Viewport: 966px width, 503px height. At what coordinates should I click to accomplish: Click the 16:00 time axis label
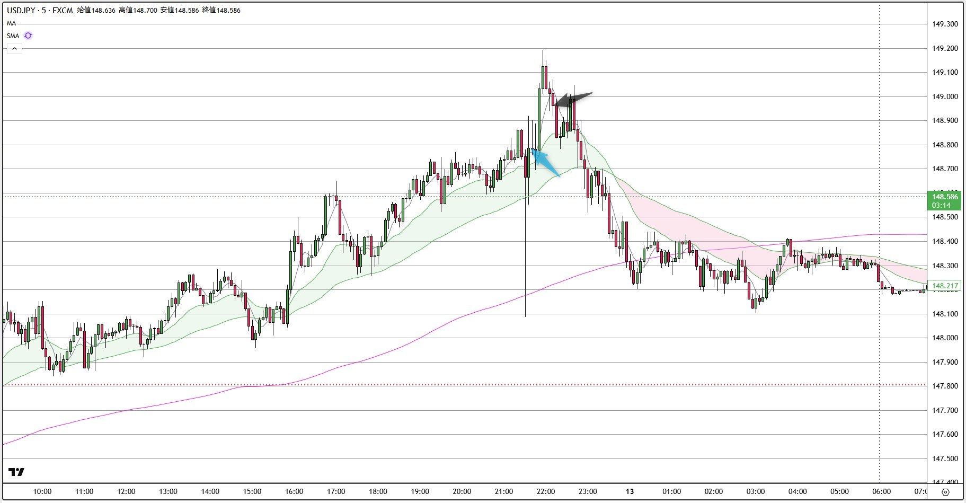[x=294, y=491]
